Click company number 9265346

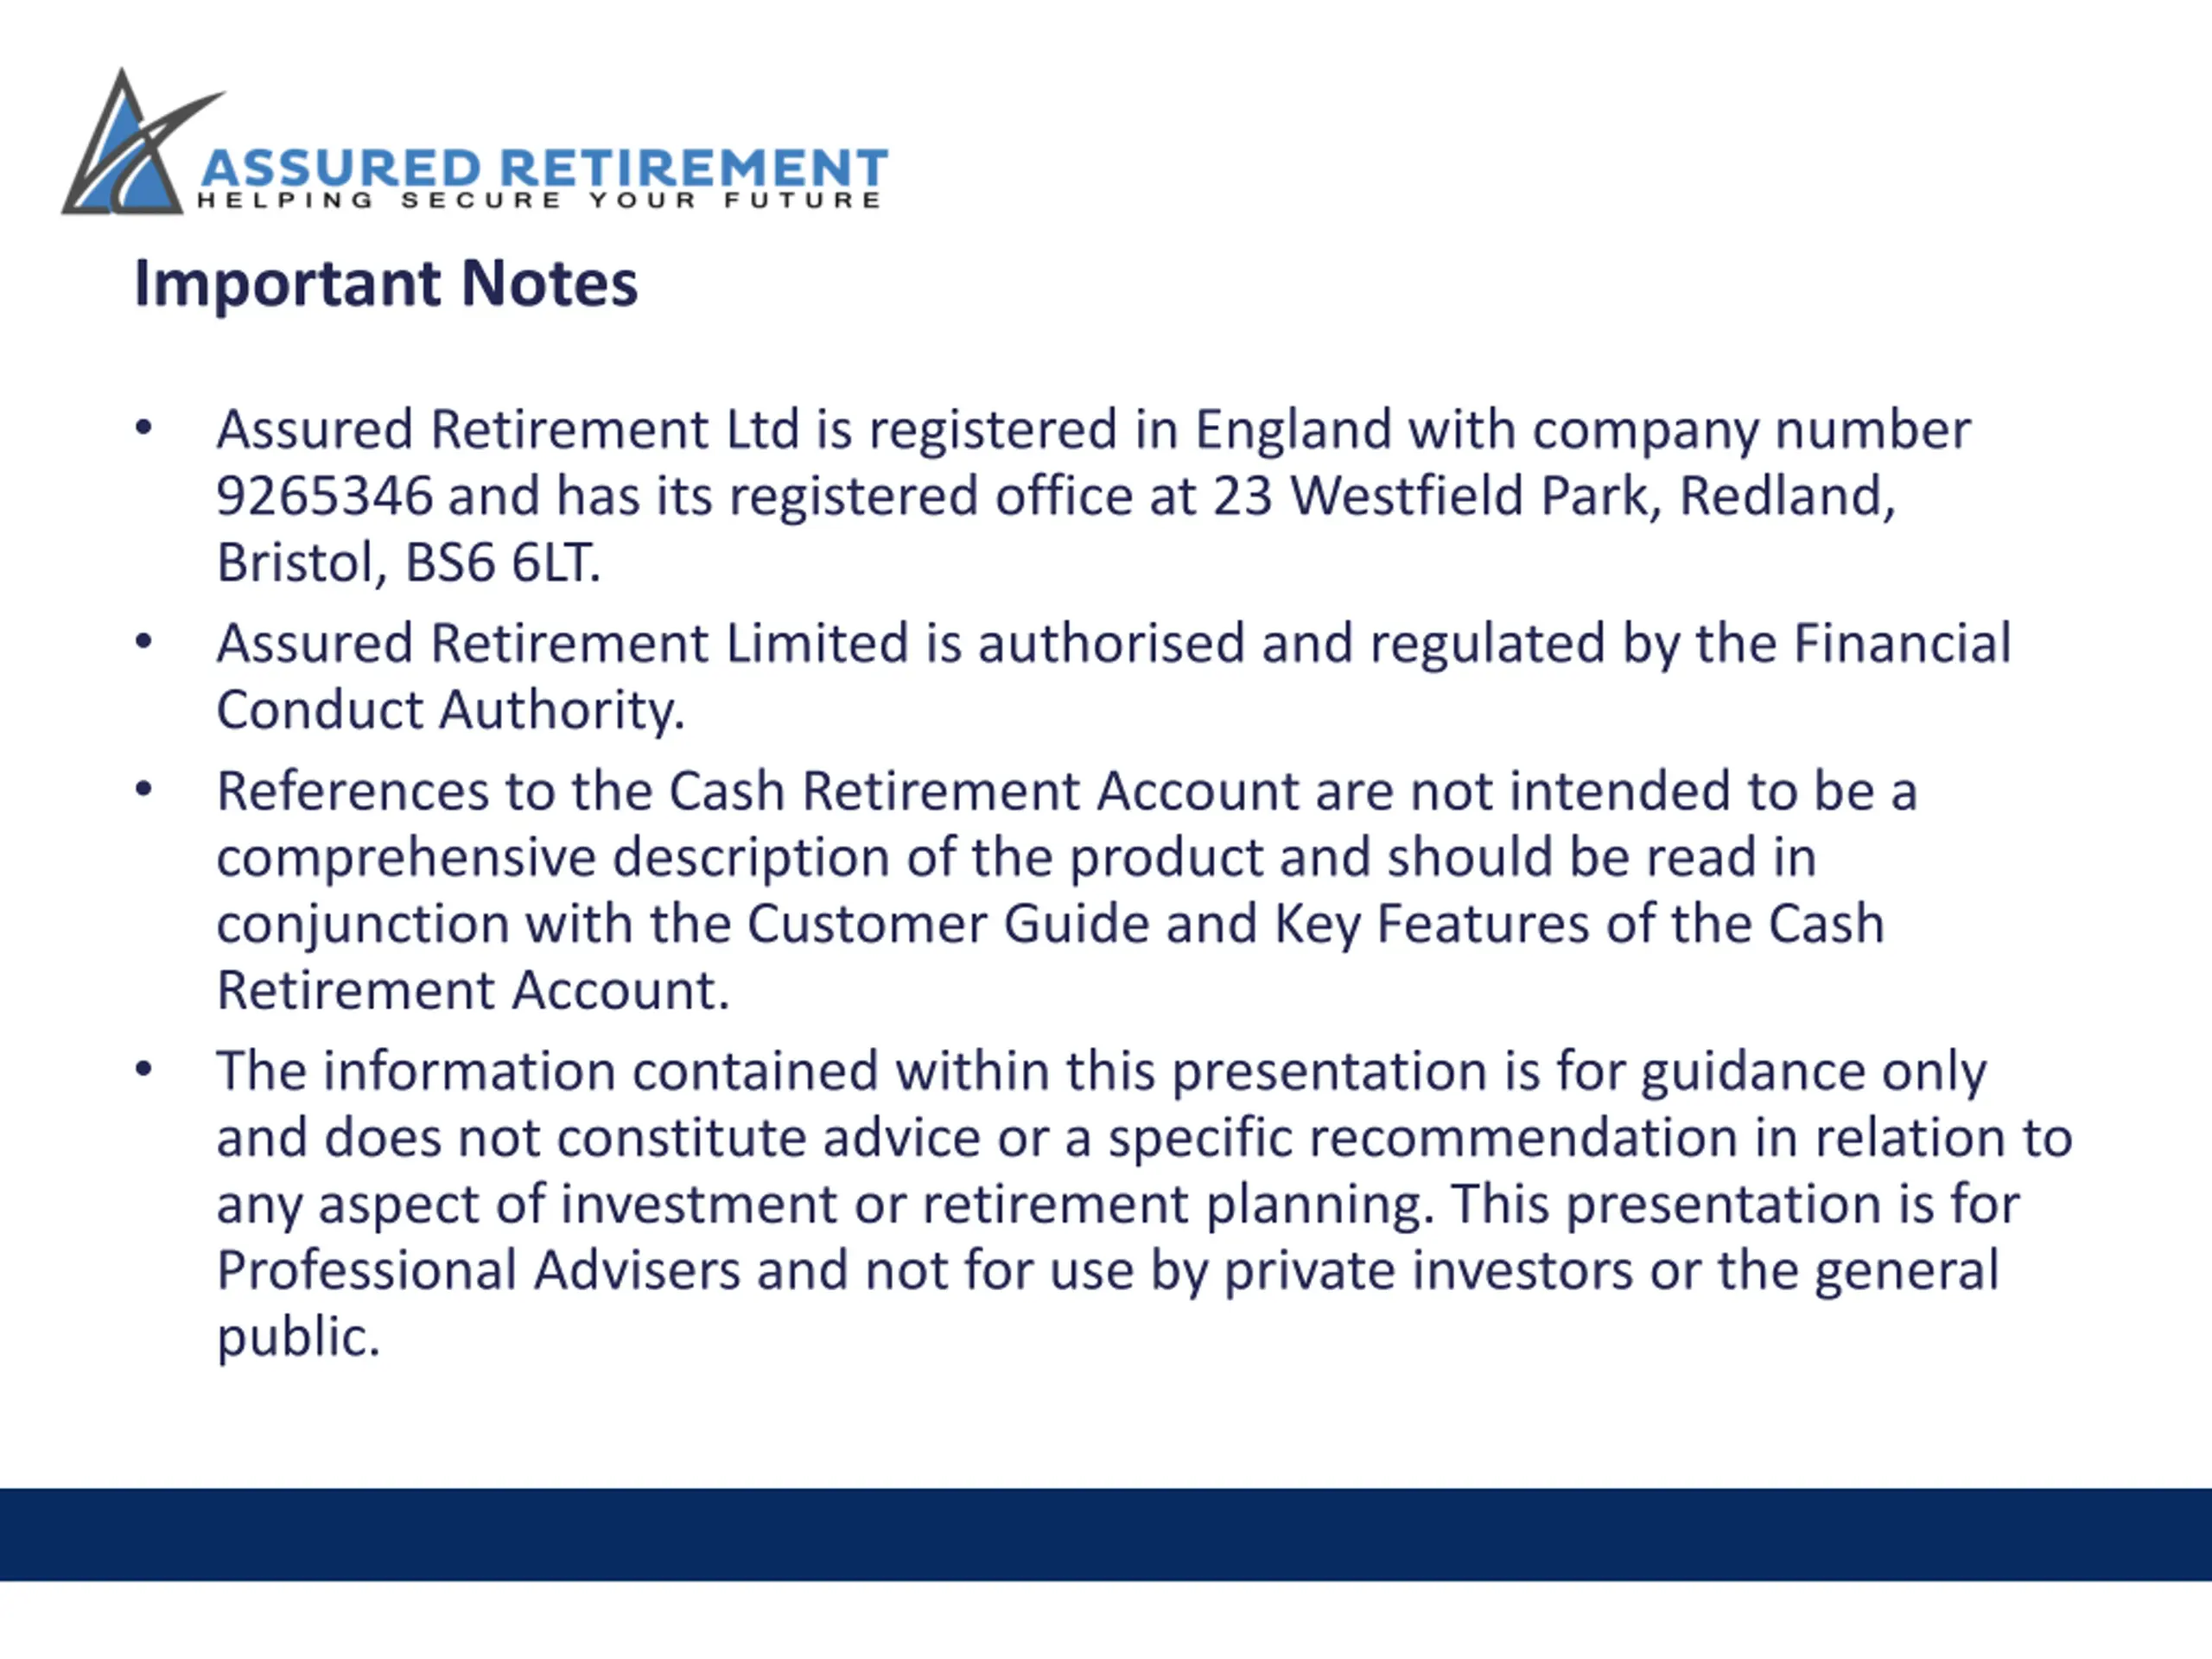(x=324, y=496)
